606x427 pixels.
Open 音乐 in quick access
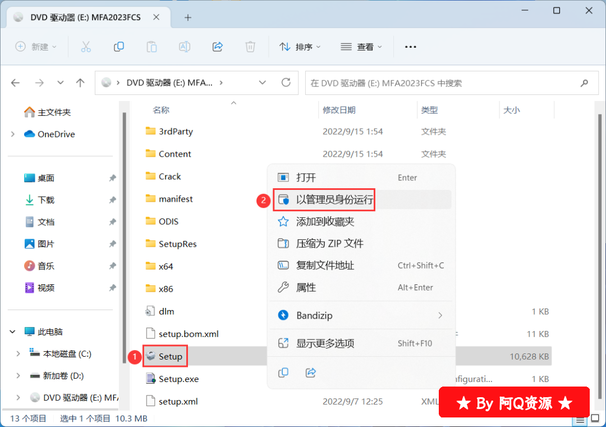coord(39,266)
